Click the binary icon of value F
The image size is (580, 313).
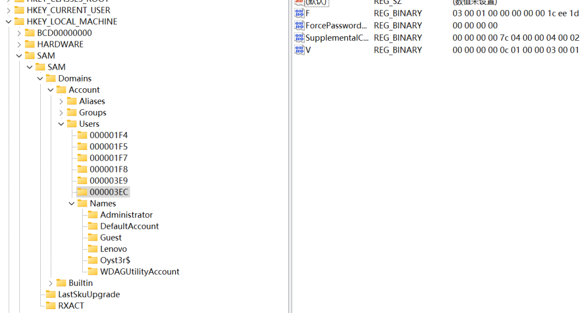click(x=299, y=13)
